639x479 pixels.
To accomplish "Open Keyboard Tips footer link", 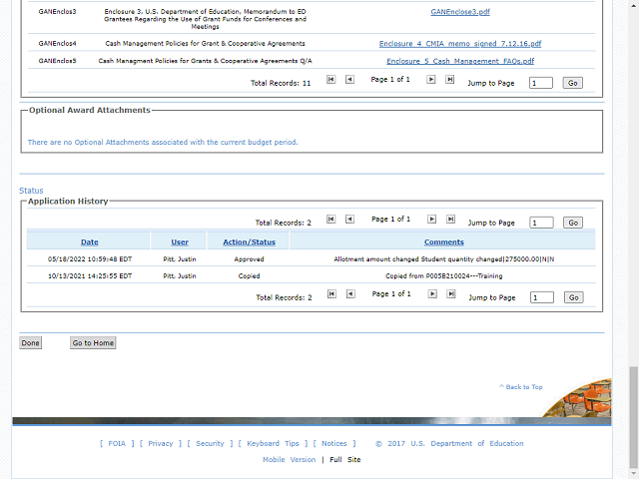I will tap(273, 443).
